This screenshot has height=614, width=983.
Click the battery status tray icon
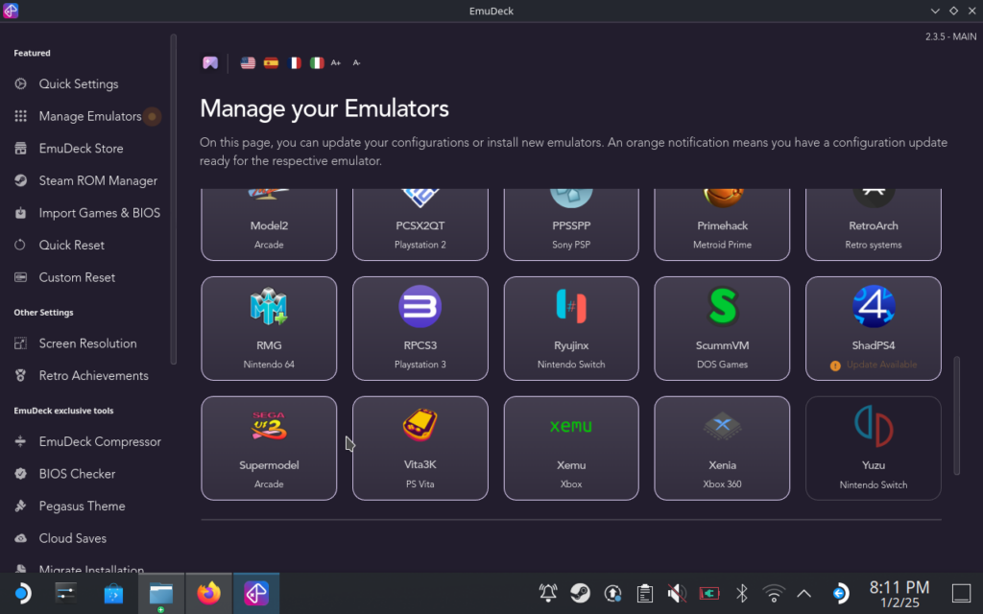tap(709, 593)
